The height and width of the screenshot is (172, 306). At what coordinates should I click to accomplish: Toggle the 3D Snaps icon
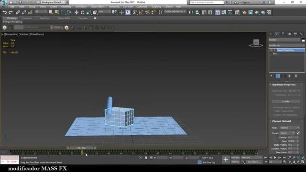coord(134,12)
